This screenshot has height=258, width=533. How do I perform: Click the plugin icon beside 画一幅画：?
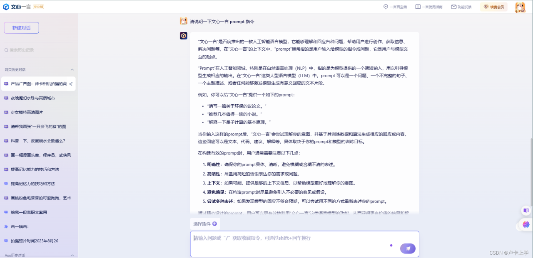6,226
